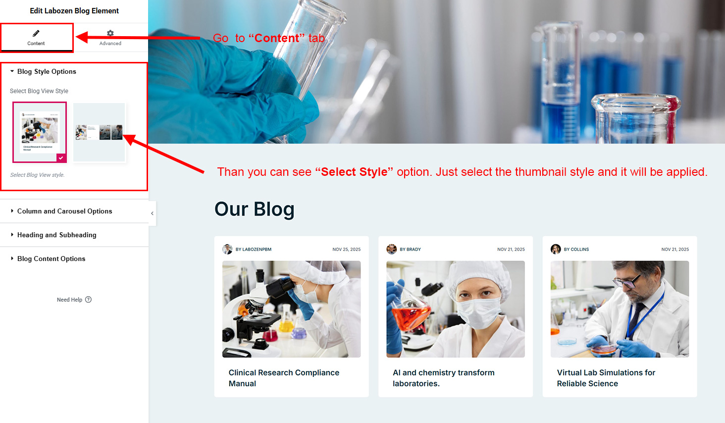The image size is (725, 423).
Task: Select the second blog view style thumbnail
Action: pos(99,132)
